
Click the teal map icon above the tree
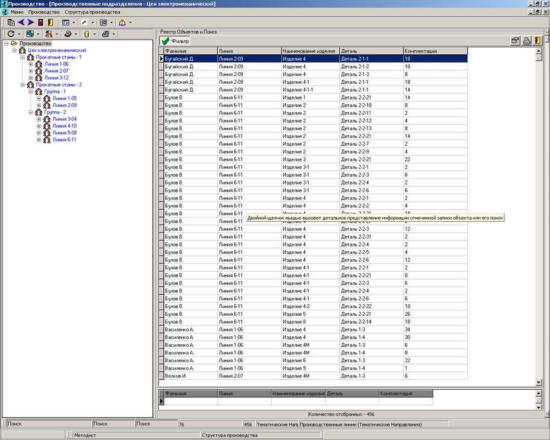click(30, 34)
